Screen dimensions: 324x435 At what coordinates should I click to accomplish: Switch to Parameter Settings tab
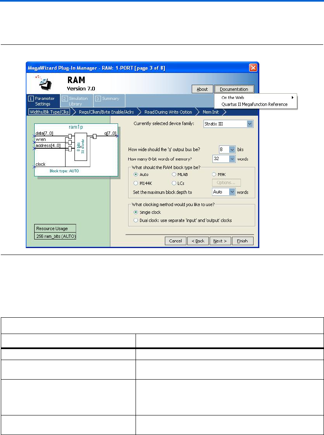[x=43, y=101]
